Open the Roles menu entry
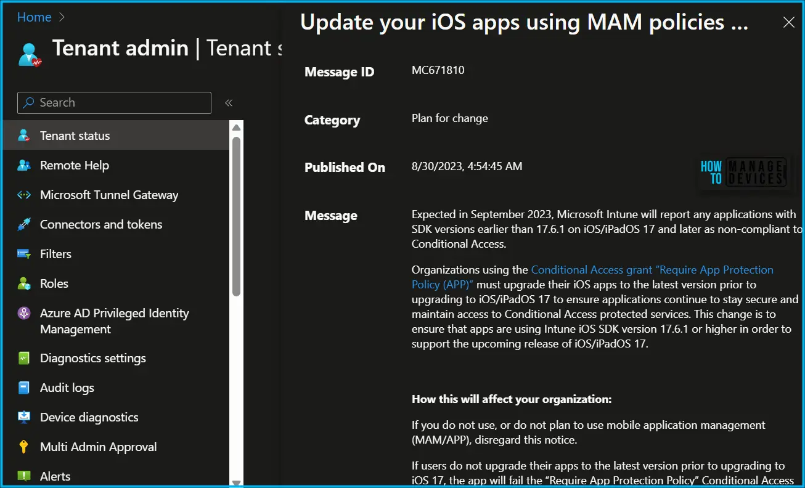805x488 pixels. pos(116,283)
